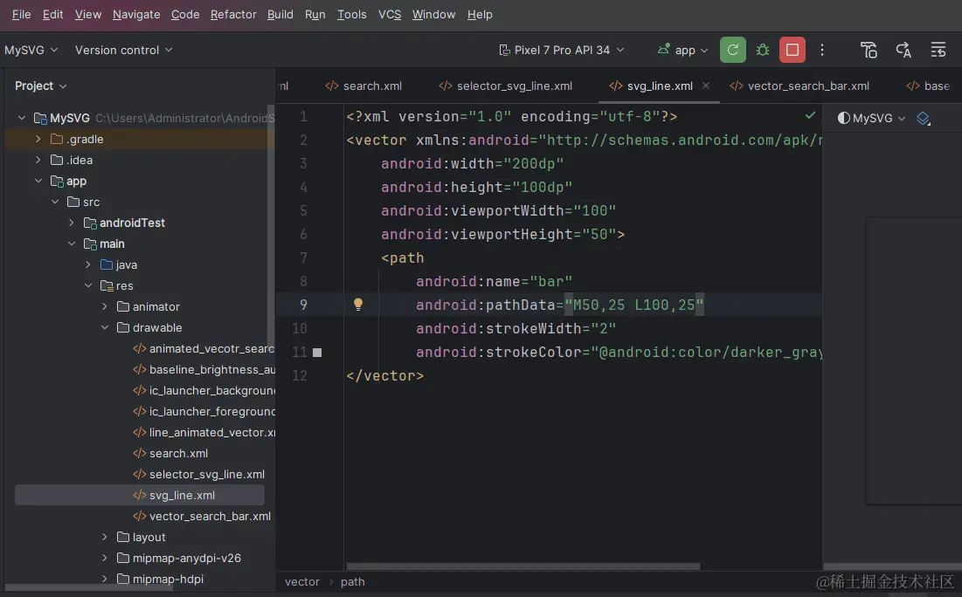This screenshot has width=962, height=597.
Task: Click the gutter color swatch on line 11
Action: point(317,353)
